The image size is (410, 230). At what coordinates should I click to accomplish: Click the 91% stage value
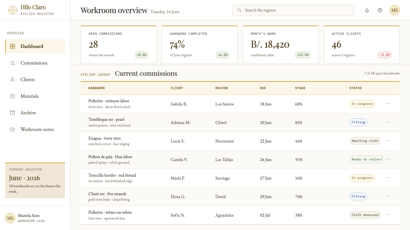point(299,160)
